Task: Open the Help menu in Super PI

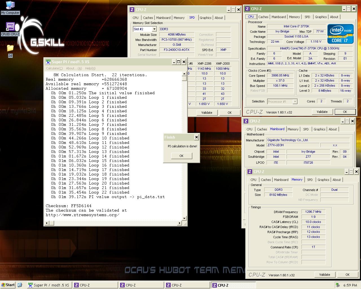Action: (90, 68)
